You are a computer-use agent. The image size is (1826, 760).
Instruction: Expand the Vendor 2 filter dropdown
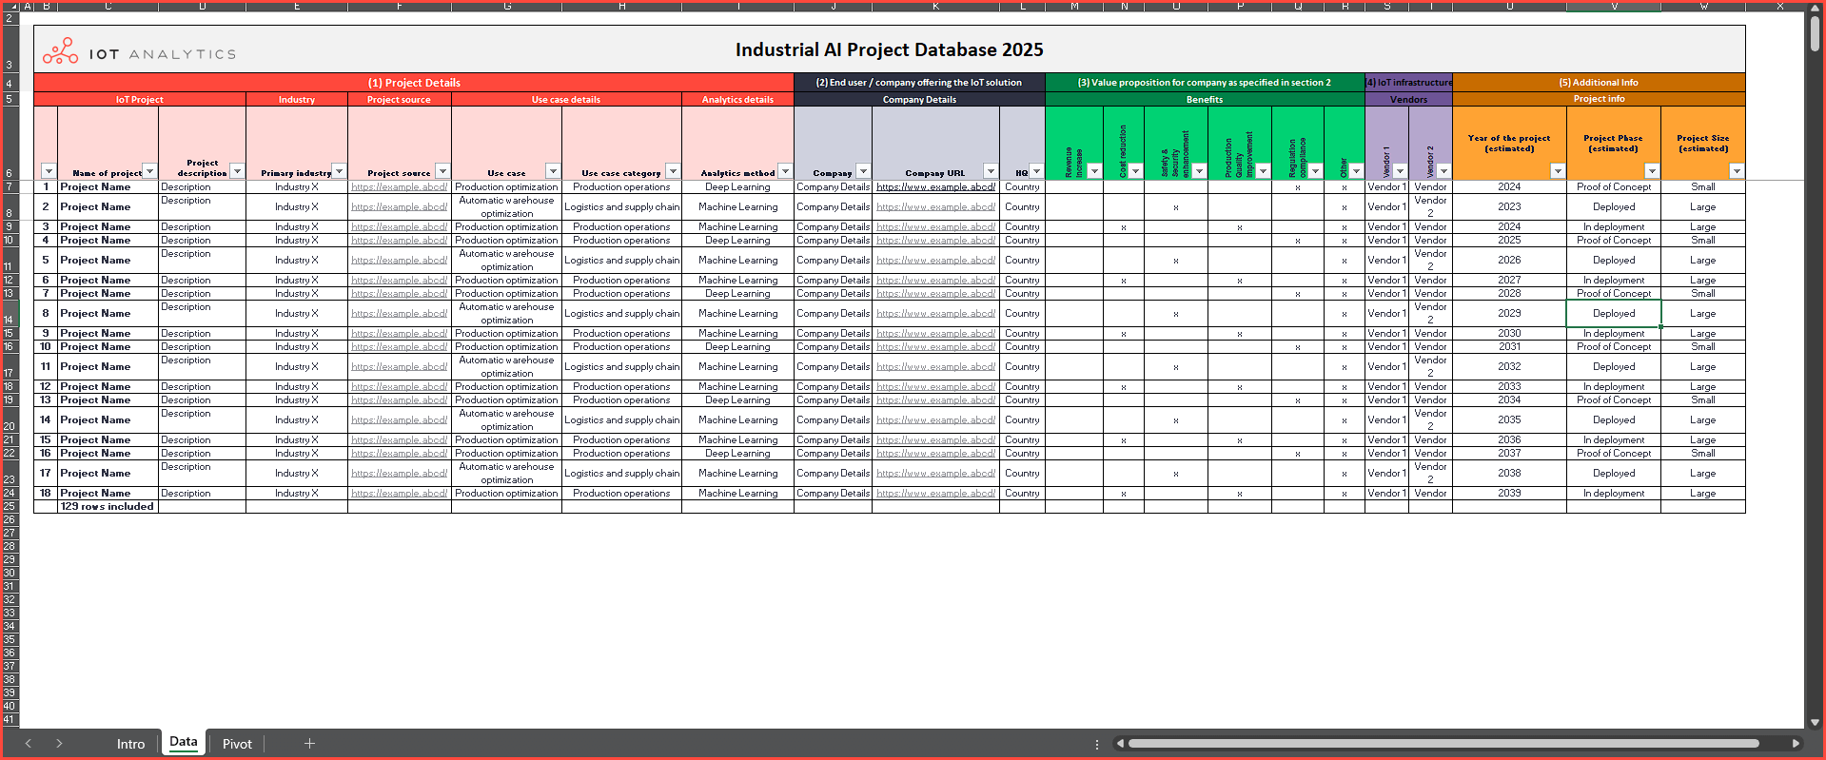[1443, 171]
